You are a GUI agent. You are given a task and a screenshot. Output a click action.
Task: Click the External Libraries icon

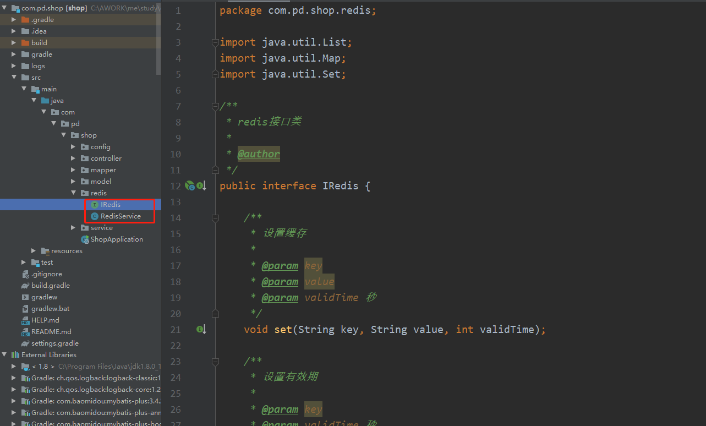[x=15, y=355]
